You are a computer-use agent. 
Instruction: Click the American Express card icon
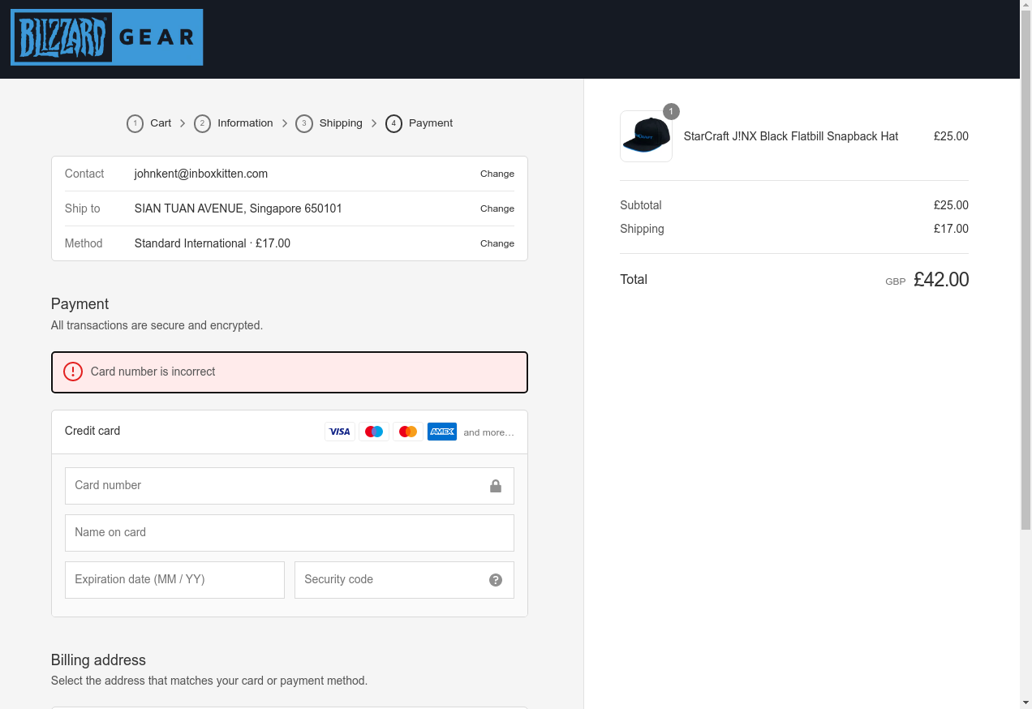[442, 432]
